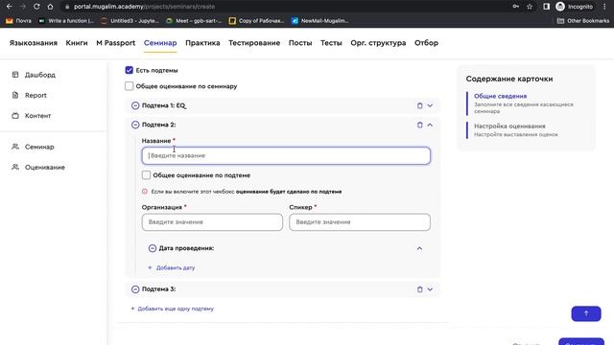Open Untitled3 Jupyter bookmark
614x345 pixels.
pos(130,21)
